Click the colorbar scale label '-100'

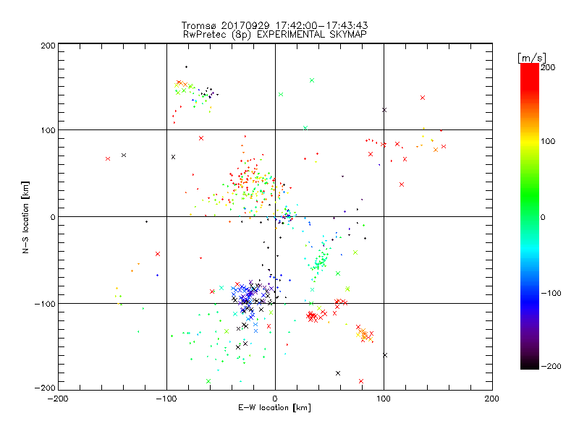551,294
